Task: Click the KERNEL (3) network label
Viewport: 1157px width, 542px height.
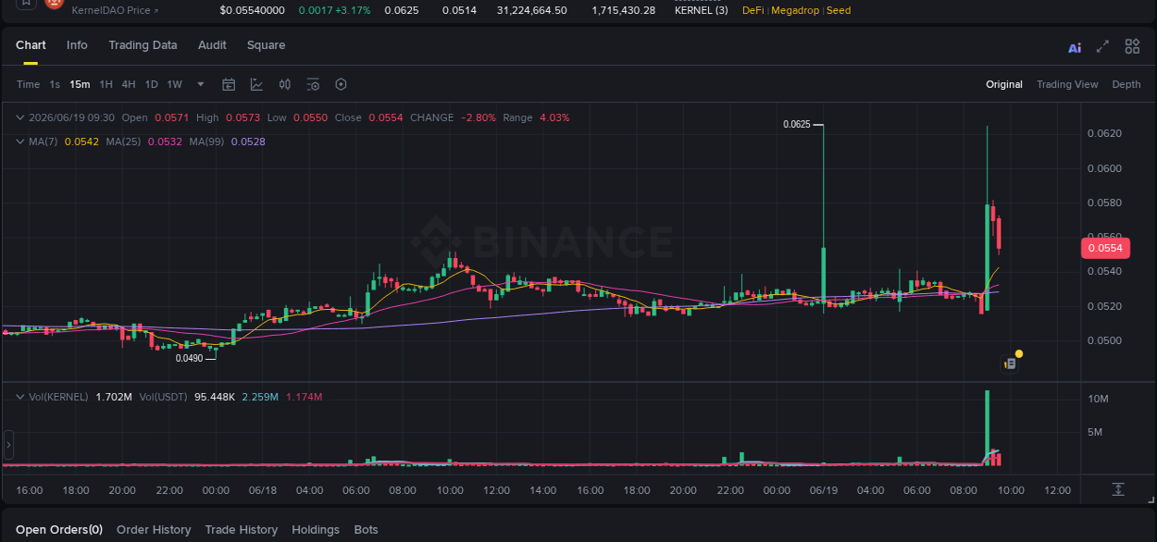Action: pos(701,10)
